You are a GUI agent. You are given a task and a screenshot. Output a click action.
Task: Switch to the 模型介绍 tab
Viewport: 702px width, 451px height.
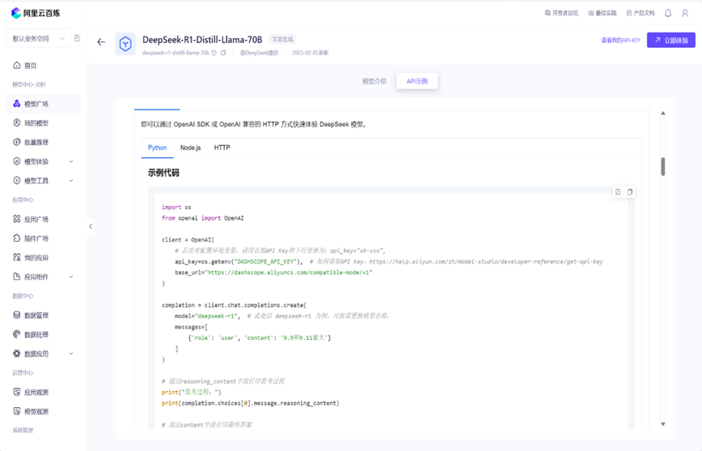click(x=374, y=81)
